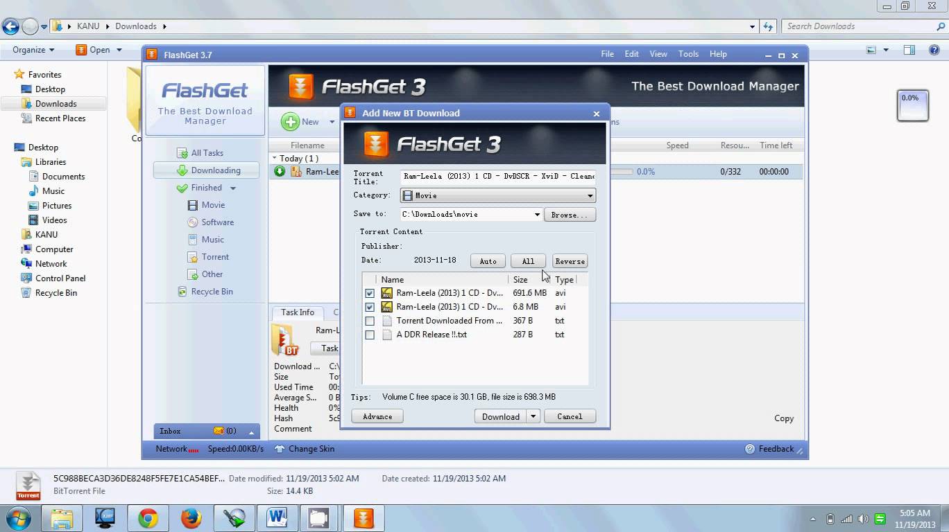949x532 pixels.
Task: Collapse the Today (1) group
Action: [275, 159]
